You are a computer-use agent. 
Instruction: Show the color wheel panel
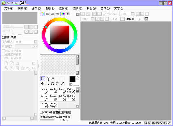click(x=42, y=14)
